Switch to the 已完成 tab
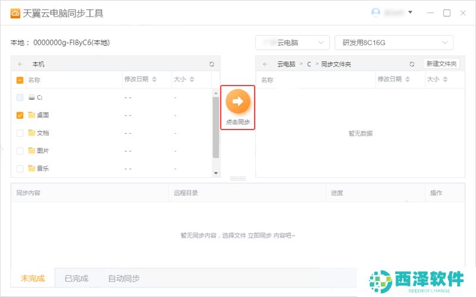 pyautogui.click(x=77, y=278)
